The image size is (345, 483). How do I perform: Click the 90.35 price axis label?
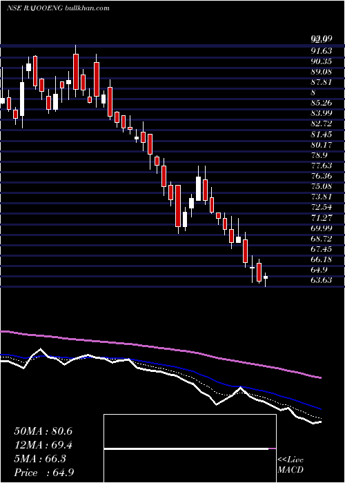[x=321, y=61]
